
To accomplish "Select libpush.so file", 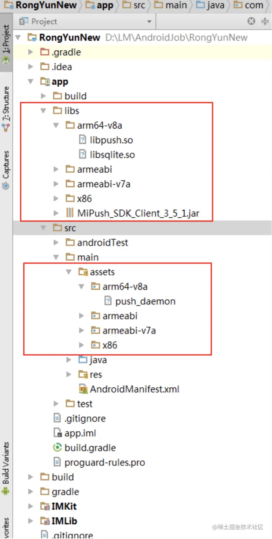I will pos(111,140).
